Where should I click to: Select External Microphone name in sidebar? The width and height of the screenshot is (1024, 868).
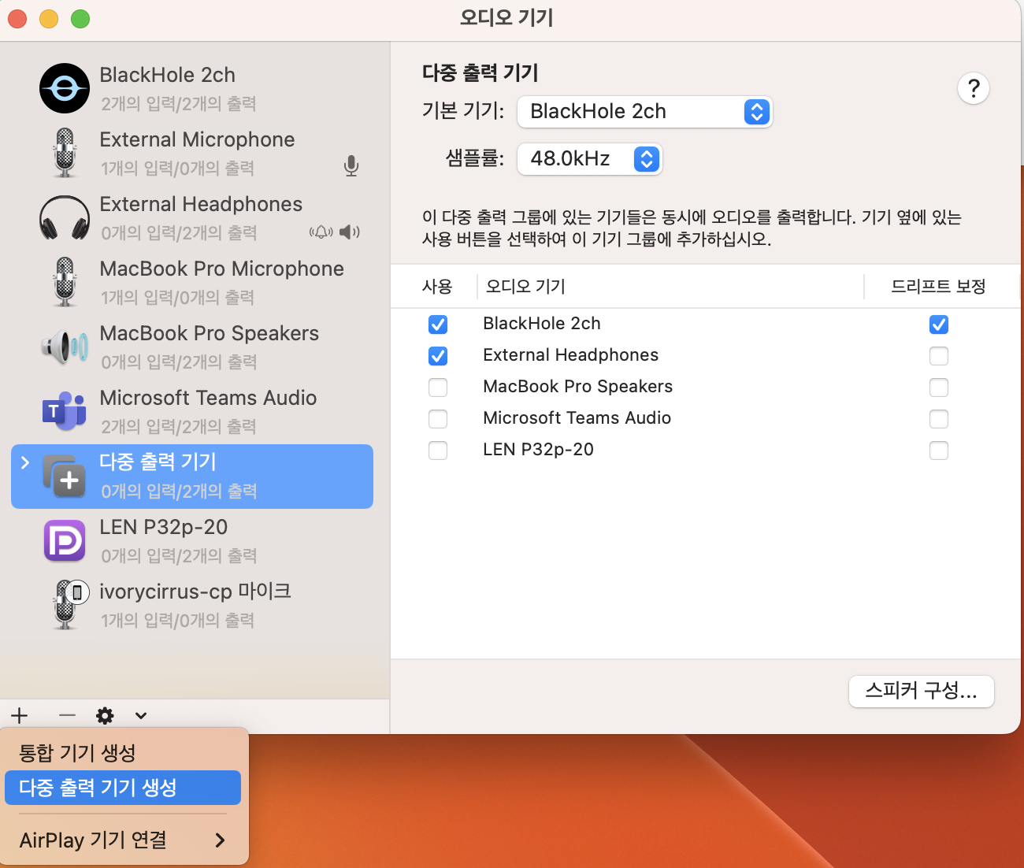[197, 139]
